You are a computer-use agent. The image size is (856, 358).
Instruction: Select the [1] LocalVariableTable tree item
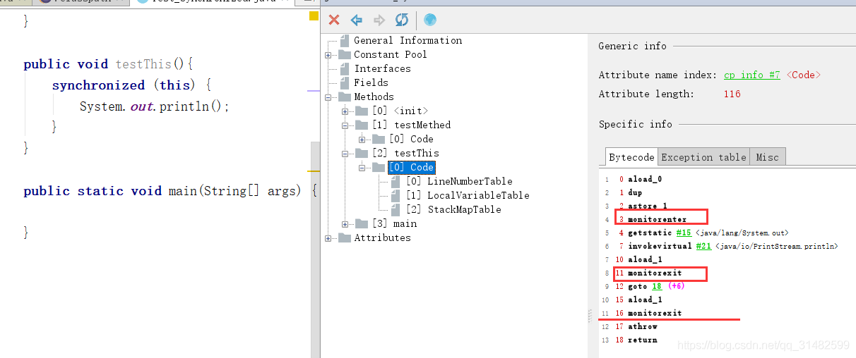468,195
